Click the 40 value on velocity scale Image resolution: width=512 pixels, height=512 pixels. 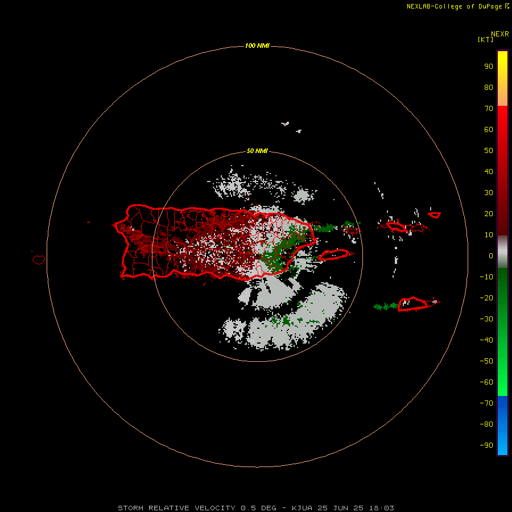(489, 172)
